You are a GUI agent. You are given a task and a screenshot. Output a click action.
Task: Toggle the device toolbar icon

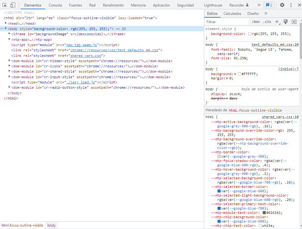point(13,5)
